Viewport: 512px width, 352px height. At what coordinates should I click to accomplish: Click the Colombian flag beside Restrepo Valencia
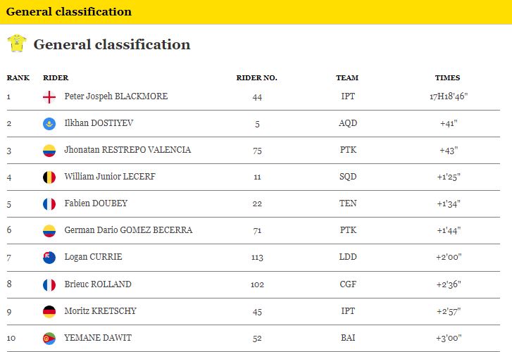pos(49,151)
